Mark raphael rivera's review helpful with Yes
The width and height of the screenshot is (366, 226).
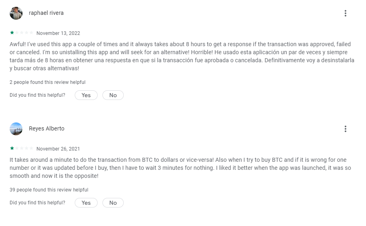coord(86,95)
